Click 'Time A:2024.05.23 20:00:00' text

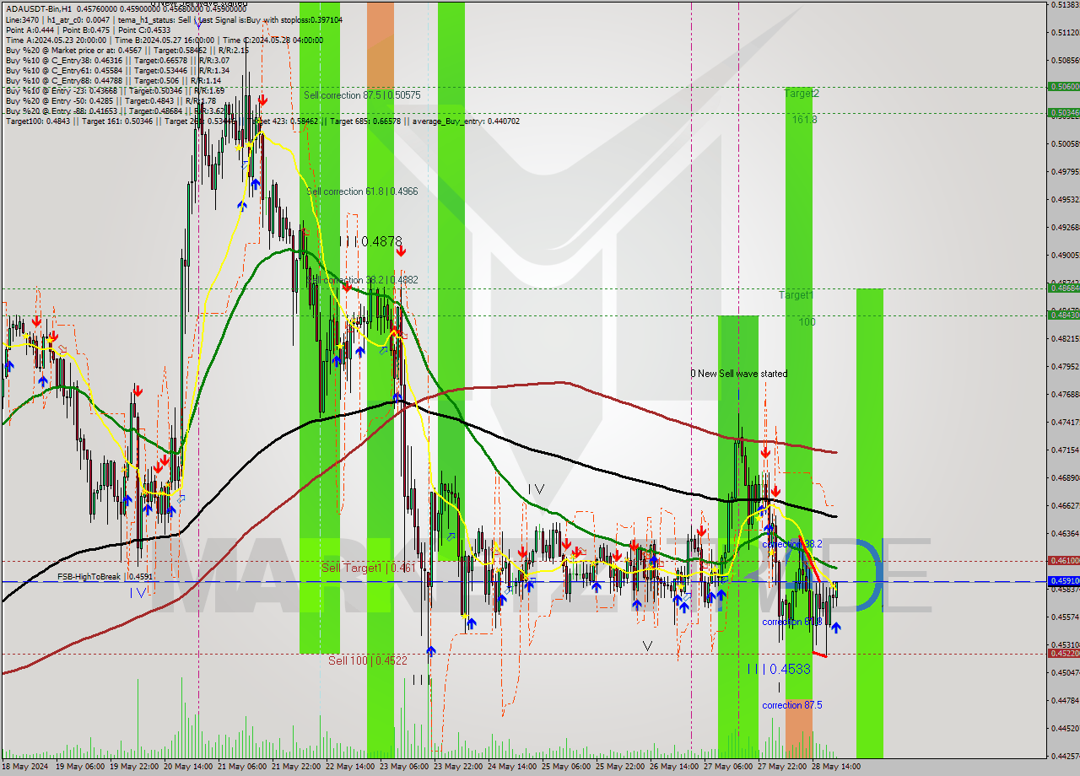click(x=56, y=40)
